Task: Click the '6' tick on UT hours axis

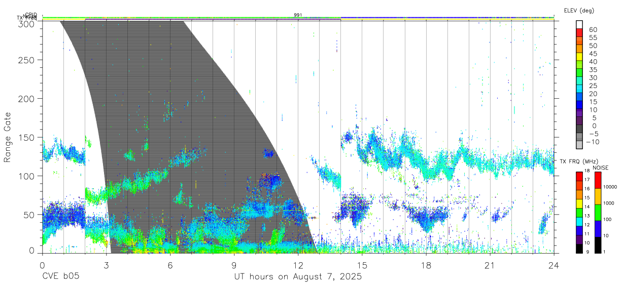Action: click(x=170, y=265)
